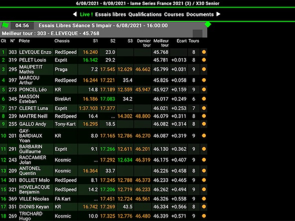This screenshot has height=221, width=295.
Task: Switch to Essais libres tab
Action: click(x=111, y=14)
